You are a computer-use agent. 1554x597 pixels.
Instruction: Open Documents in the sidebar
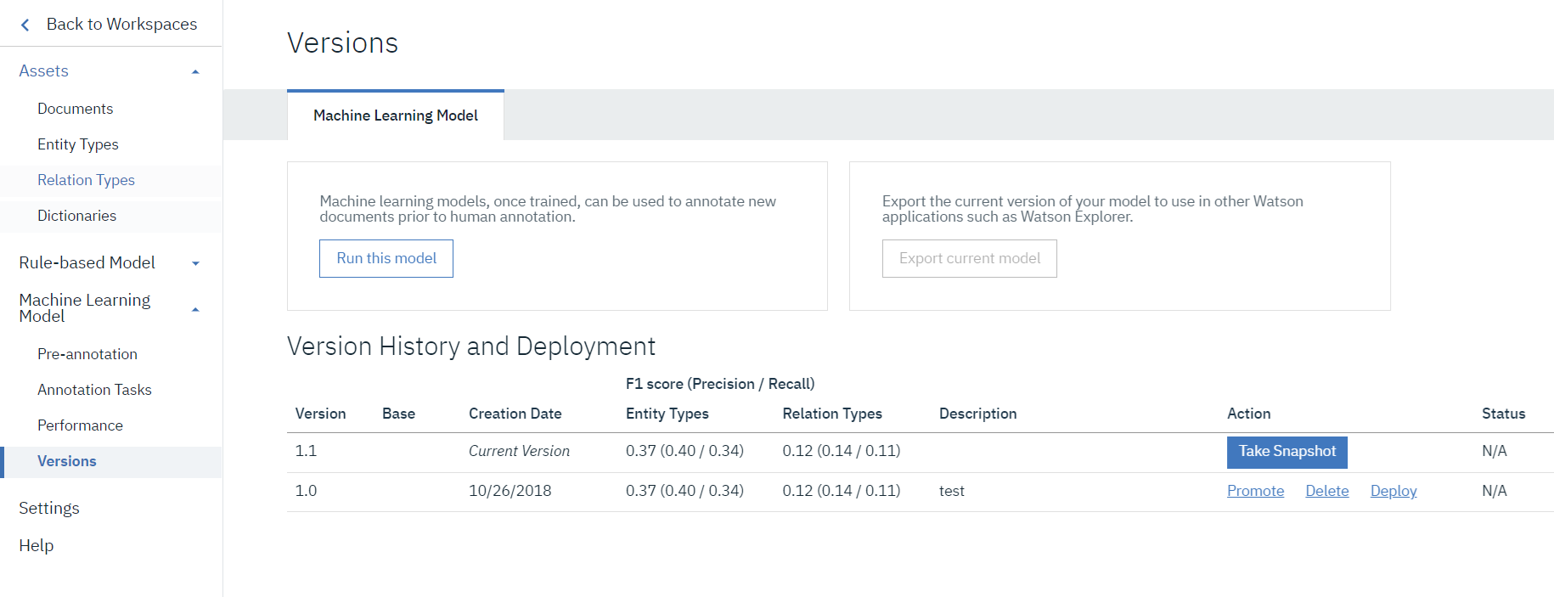75,109
